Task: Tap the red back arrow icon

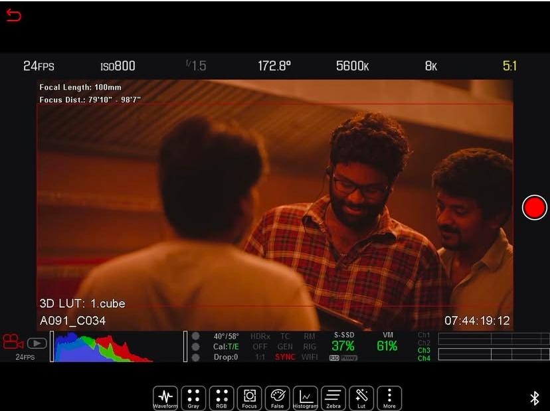Action: (x=13, y=15)
